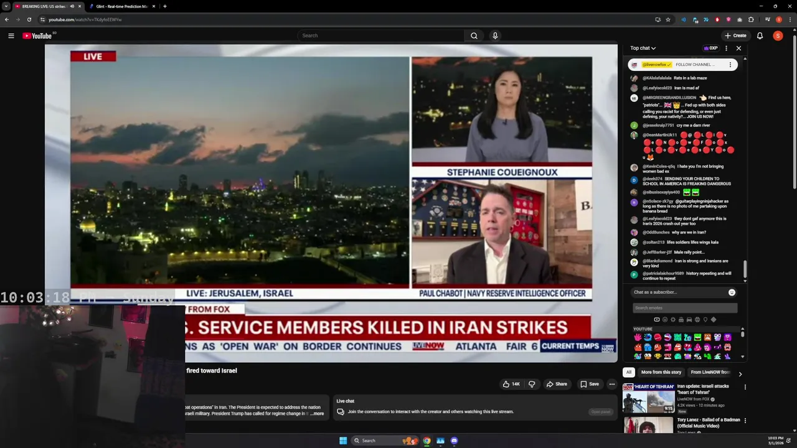Open pinned FOLLOW CHANNEL message options
This screenshot has height=448, width=797.
[730, 65]
